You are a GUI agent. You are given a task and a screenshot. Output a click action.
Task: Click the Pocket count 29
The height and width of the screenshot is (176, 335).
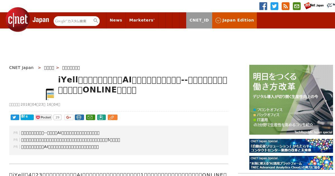pos(58,117)
